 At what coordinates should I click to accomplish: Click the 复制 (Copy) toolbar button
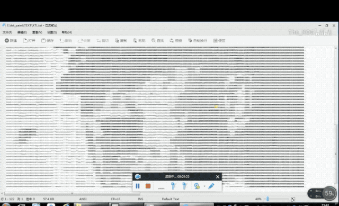121,40
